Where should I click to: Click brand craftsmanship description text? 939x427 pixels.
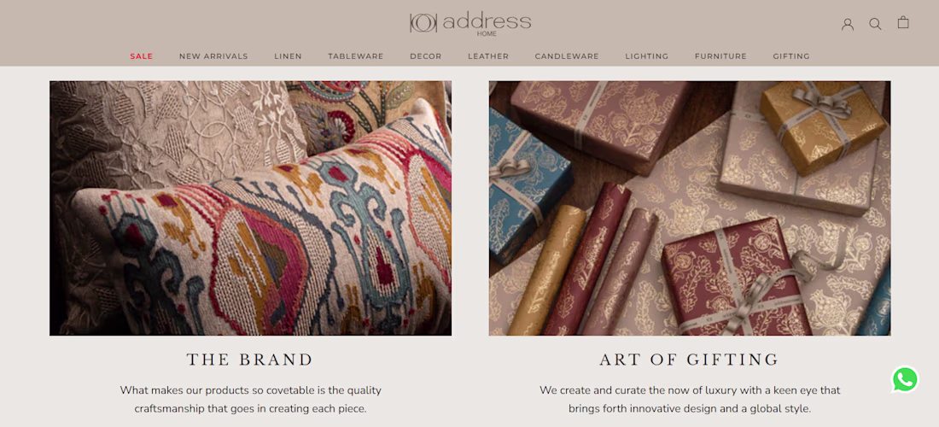(x=250, y=400)
